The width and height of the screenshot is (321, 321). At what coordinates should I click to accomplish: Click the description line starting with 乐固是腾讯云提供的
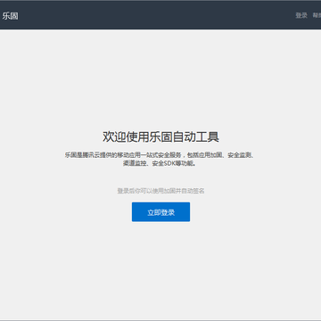pos(160,155)
